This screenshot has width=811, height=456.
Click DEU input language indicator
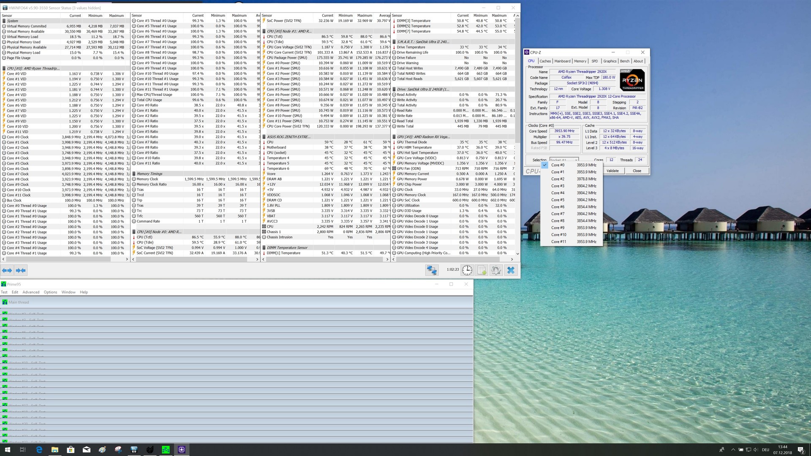point(765,450)
